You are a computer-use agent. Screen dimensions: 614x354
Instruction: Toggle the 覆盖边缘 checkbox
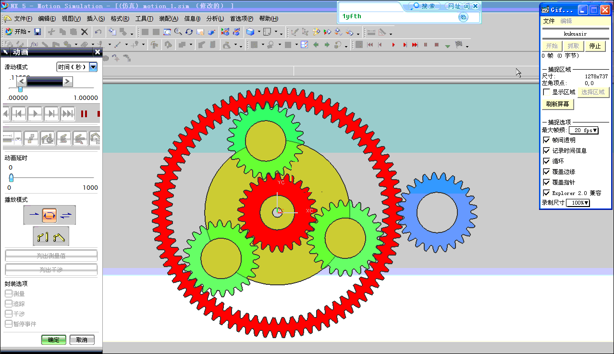546,172
